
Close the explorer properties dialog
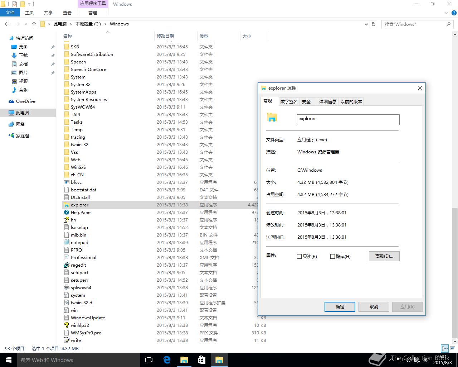(x=420, y=88)
